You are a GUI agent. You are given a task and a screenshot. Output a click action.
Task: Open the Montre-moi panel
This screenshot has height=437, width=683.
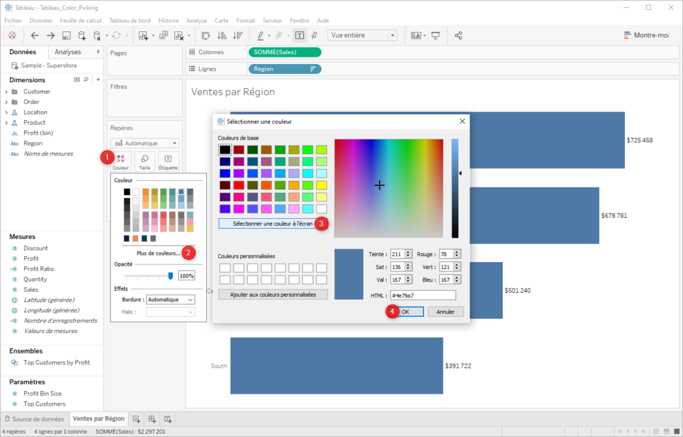646,35
